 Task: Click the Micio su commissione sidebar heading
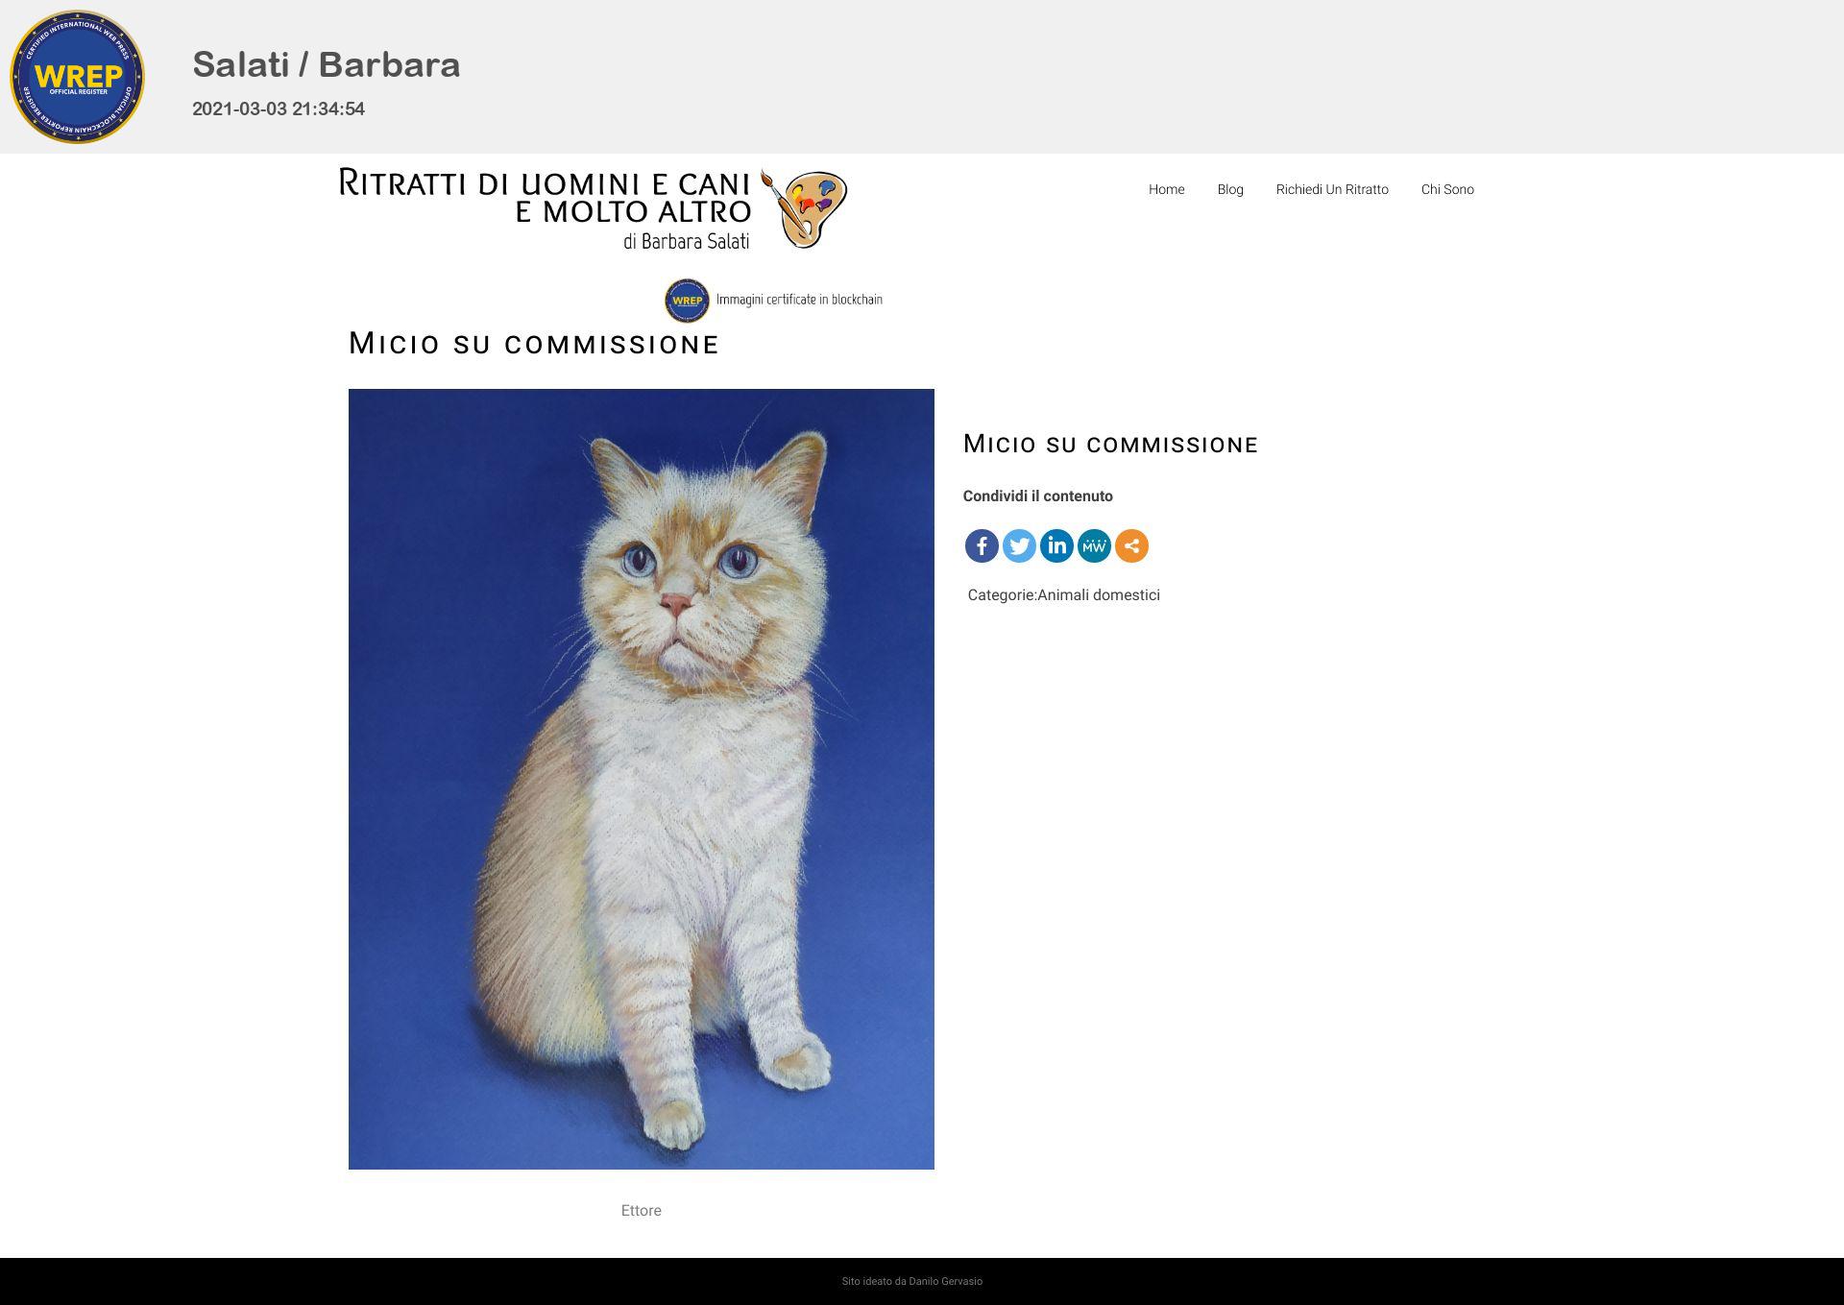(1110, 444)
